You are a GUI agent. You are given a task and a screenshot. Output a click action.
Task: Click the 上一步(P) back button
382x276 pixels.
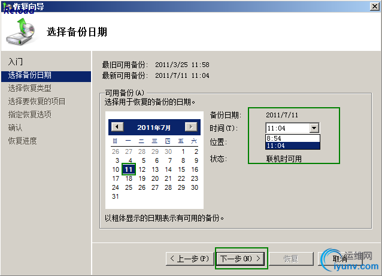(x=190, y=259)
